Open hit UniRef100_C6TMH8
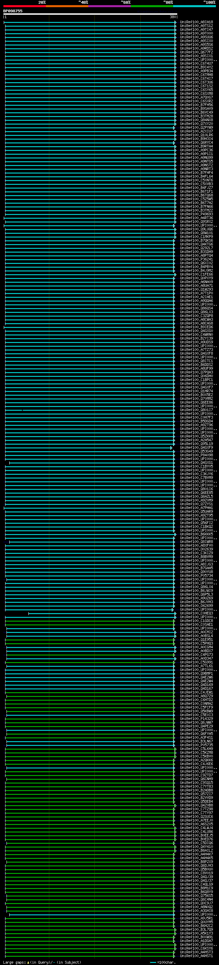This screenshot has height=965, width=219. pos(196,75)
